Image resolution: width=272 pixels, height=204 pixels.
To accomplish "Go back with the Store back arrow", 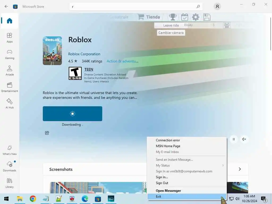I will coord(6,7).
